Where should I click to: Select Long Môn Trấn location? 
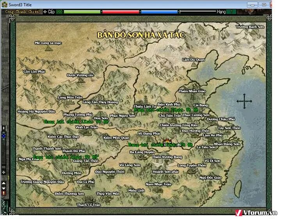[x=70, y=97]
